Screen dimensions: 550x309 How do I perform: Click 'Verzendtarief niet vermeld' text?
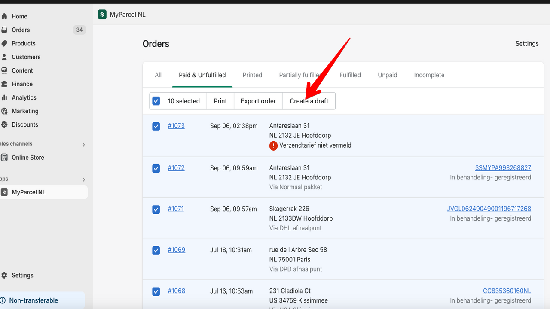(315, 145)
